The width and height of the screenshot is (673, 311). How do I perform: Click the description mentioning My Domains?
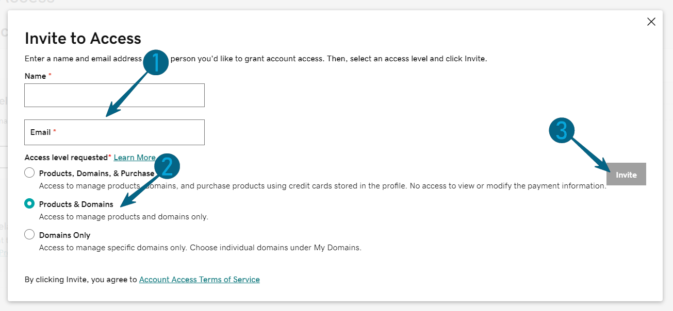tap(200, 248)
